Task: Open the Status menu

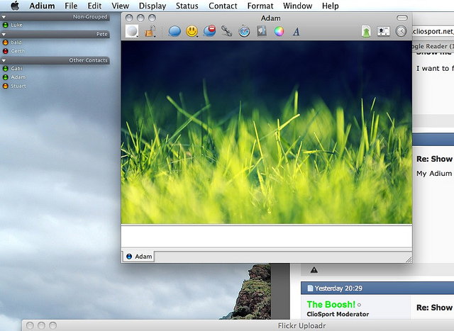Action: tap(187, 6)
